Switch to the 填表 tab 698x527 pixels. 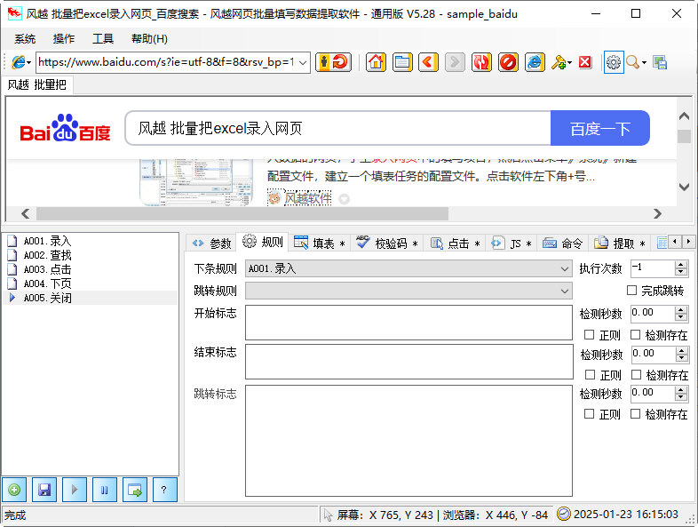click(x=319, y=244)
